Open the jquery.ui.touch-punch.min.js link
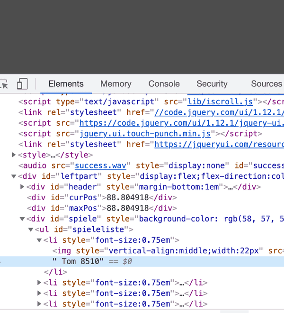This screenshot has width=284, height=313. [145, 134]
